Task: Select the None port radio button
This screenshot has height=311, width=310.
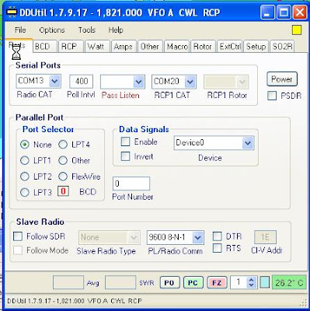Action: pos(25,145)
